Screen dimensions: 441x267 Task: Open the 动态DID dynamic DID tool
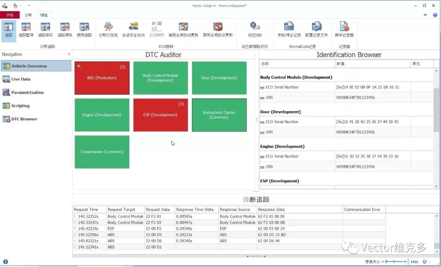coord(255,30)
